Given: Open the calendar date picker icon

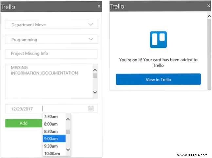Looking at the screenshot, I should pyautogui.click(x=91, y=109).
